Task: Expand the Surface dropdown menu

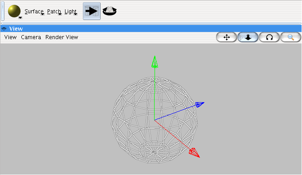Action: (x=34, y=12)
